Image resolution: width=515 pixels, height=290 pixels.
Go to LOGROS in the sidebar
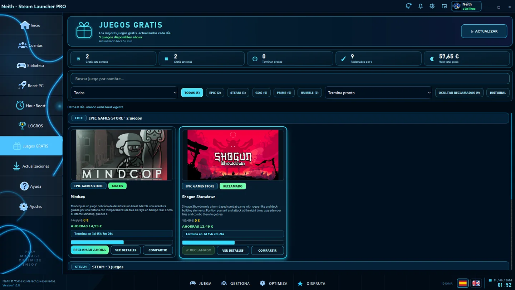point(31,126)
